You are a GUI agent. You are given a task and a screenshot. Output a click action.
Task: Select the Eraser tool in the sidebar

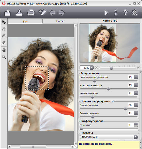point(4,43)
